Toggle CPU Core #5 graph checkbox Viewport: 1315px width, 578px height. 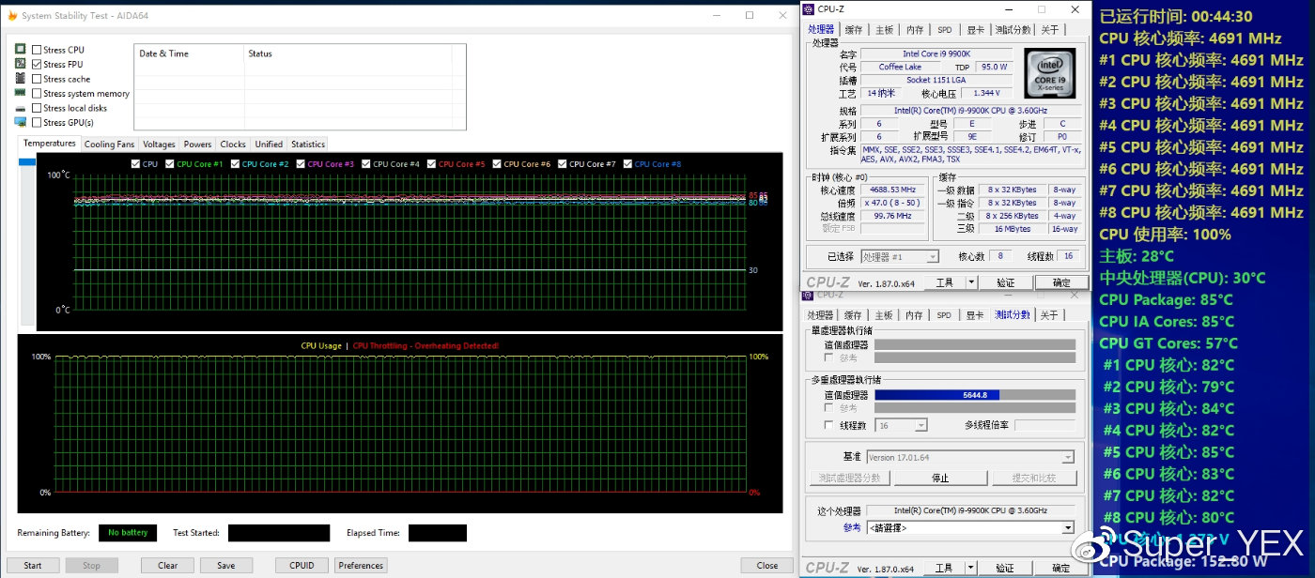[431, 164]
